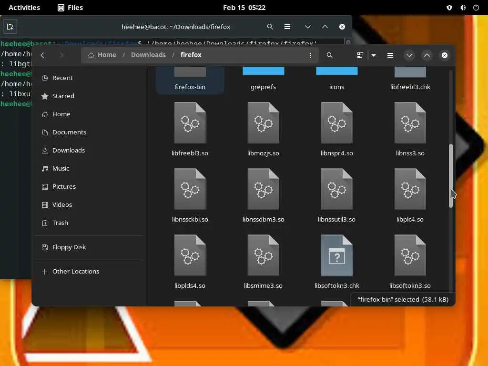Viewport: 488px width, 366px height.
Task: Select the libfreebl3.so file icon
Action: click(190, 123)
